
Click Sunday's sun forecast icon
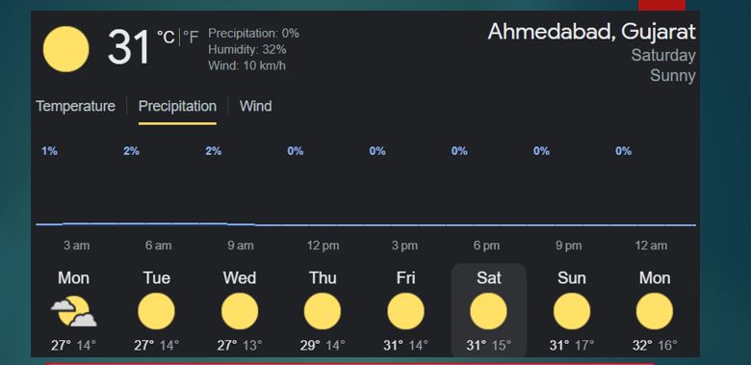click(572, 311)
